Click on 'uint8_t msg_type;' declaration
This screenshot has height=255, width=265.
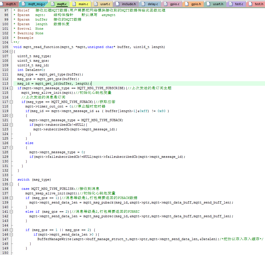[x=34, y=56]
